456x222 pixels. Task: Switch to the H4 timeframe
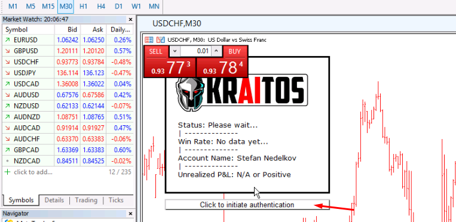coord(101,7)
